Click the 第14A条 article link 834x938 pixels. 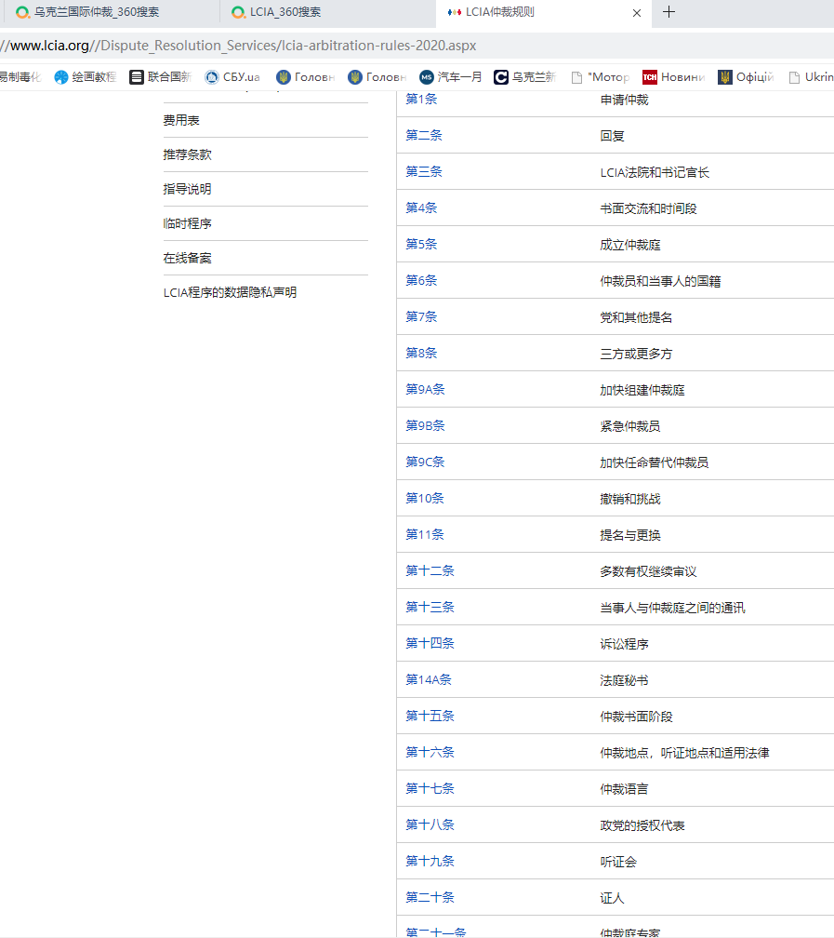click(x=429, y=679)
